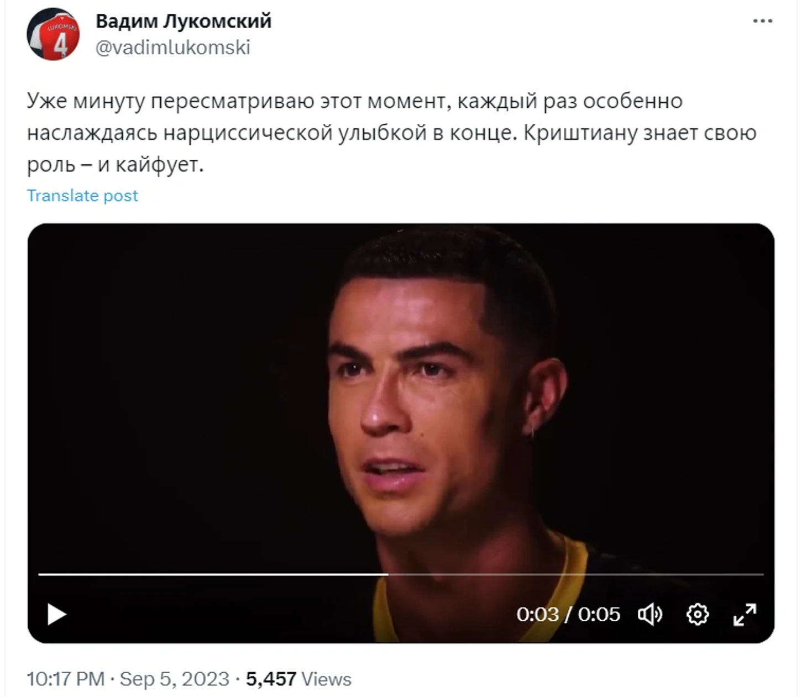The image size is (807, 697).
Task: Click the Russian post text body
Action: (x=391, y=133)
